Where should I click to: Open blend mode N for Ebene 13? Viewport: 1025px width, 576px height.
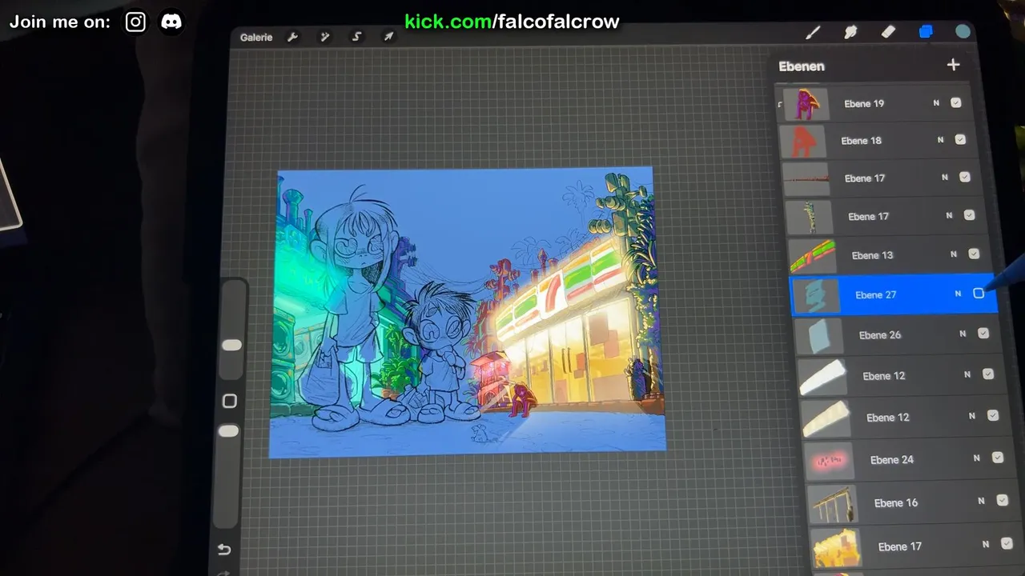coord(954,254)
